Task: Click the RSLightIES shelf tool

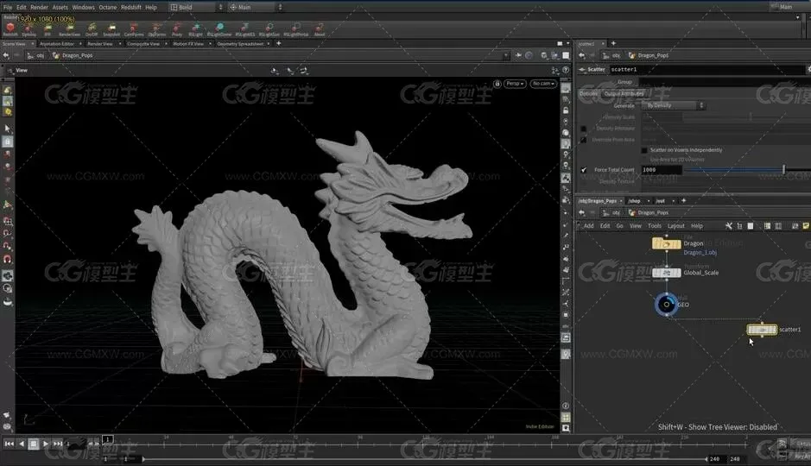Action: 245,29
